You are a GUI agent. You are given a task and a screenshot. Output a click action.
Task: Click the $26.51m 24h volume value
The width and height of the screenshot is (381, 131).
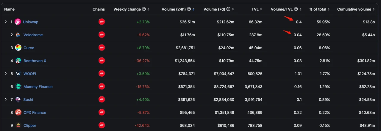pyautogui.click(x=188, y=22)
